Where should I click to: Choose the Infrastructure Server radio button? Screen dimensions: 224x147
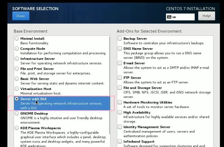coord(17,59)
